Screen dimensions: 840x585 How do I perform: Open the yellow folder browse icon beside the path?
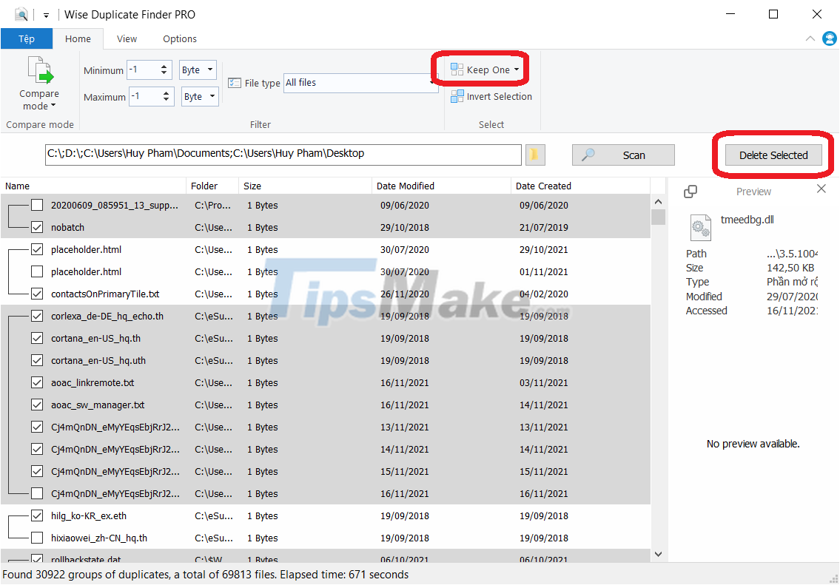[x=535, y=155]
